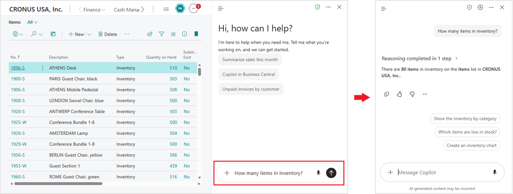This screenshot has height=194, width=513.
Task: Toggle the filter pane funnel icon
Action: 161,34
